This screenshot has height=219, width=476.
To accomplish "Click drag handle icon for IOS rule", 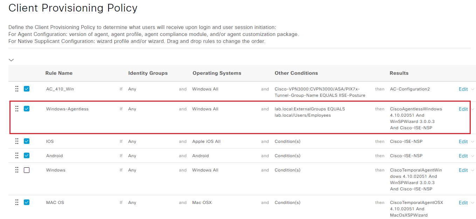I will click(17, 141).
